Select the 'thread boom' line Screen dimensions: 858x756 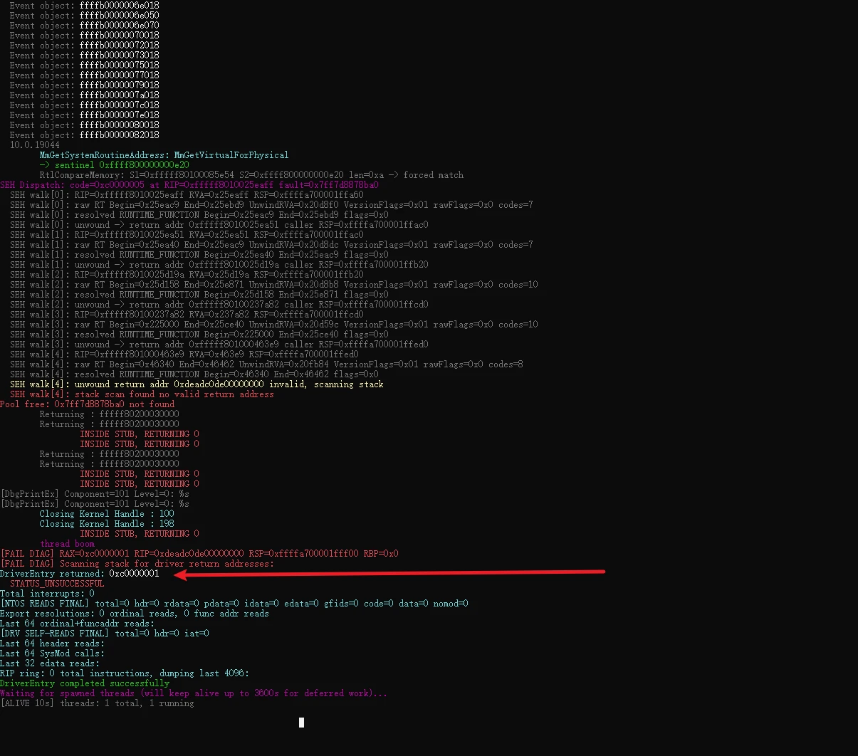(67, 543)
